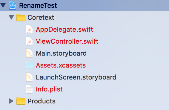Expand the Products group disclosure triangle
Viewport: 169px width, 110px height.
coord(11,101)
